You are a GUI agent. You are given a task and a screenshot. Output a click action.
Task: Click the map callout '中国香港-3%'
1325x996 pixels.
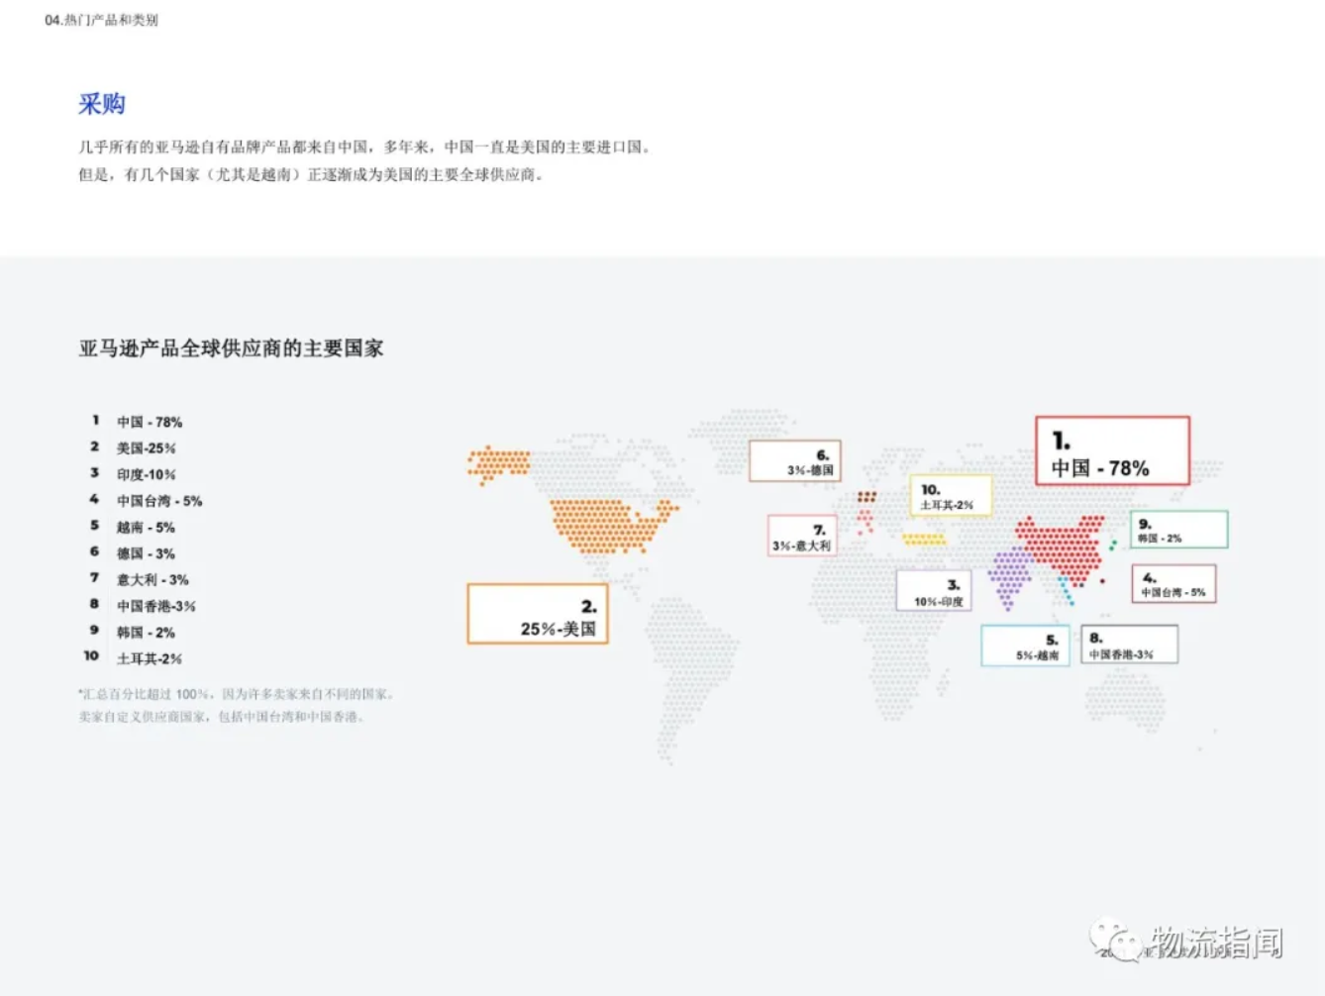pos(1129,645)
